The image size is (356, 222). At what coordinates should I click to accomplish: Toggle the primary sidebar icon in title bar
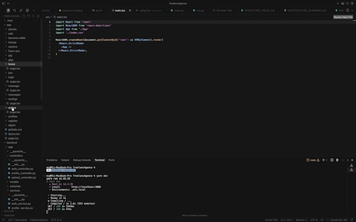[x=4, y=4]
